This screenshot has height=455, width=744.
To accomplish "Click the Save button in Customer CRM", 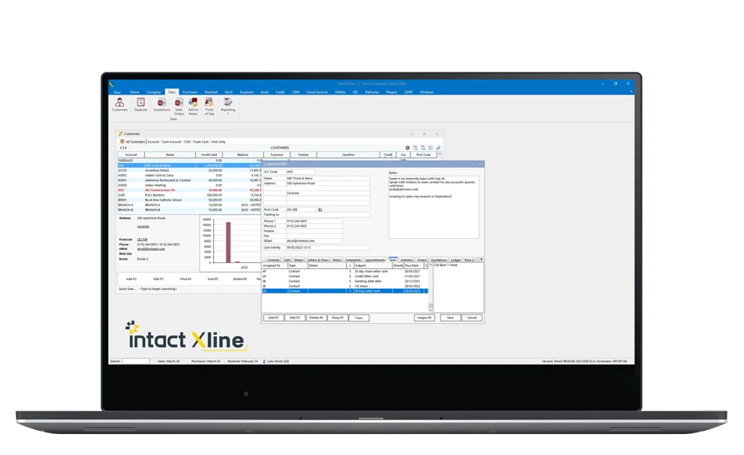I will 450,318.
